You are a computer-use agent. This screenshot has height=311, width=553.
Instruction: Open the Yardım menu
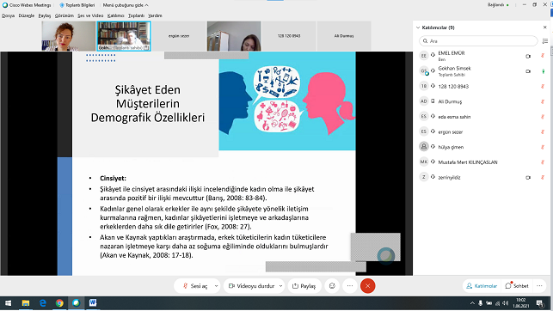pos(155,15)
